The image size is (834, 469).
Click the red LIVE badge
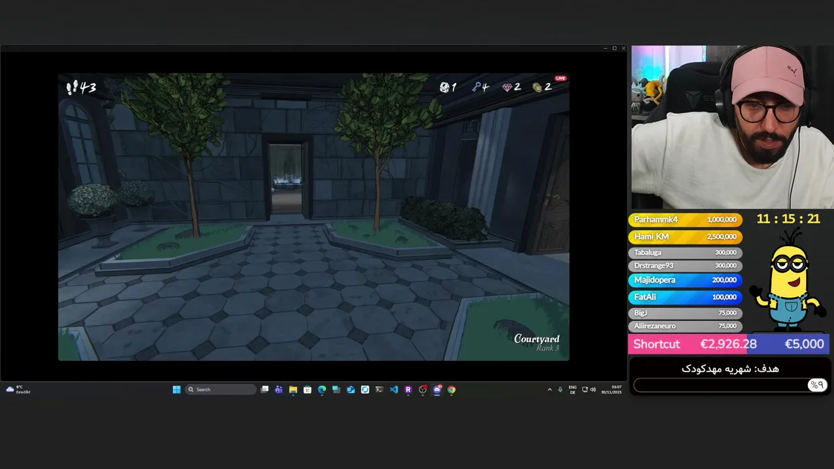tap(560, 78)
